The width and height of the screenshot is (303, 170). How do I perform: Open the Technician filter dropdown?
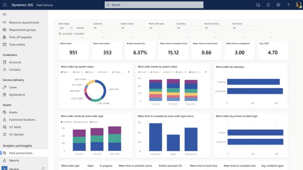point(243,28)
